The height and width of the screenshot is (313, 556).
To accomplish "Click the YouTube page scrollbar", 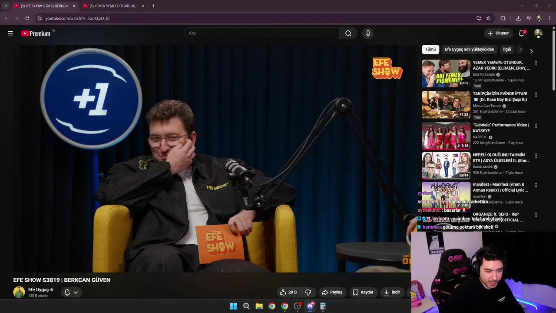I will click(x=553, y=61).
